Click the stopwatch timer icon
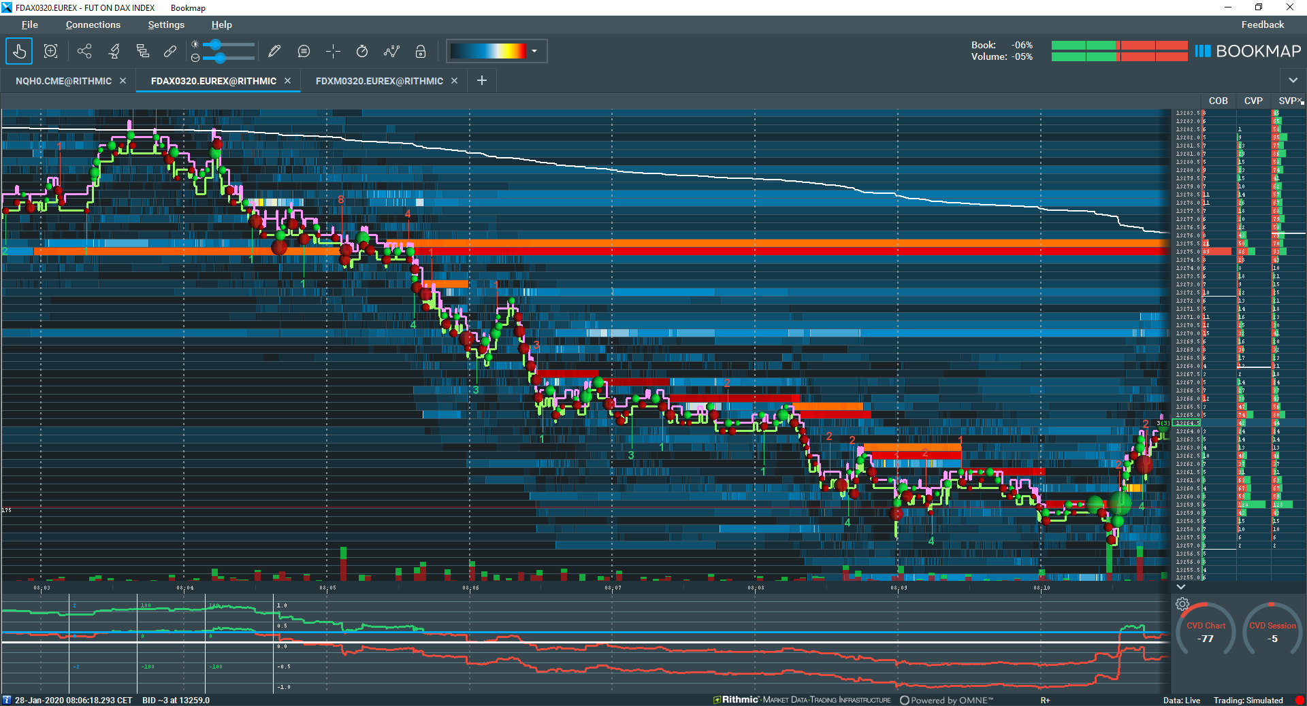 (x=362, y=51)
